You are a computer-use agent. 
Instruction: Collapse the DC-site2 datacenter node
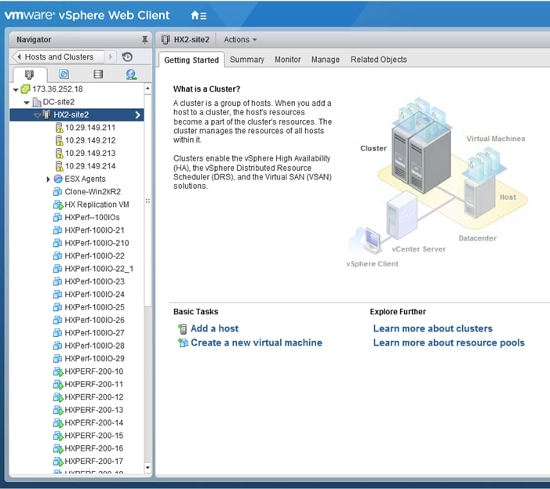[27, 103]
